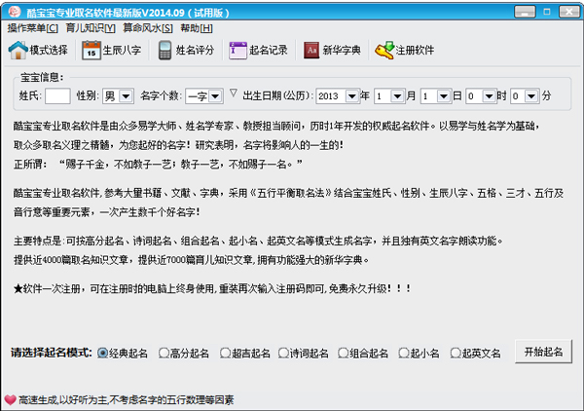Screen dimensions: 584x411
Task: Click the triangle marker before 出生日期
Action: click(234, 93)
